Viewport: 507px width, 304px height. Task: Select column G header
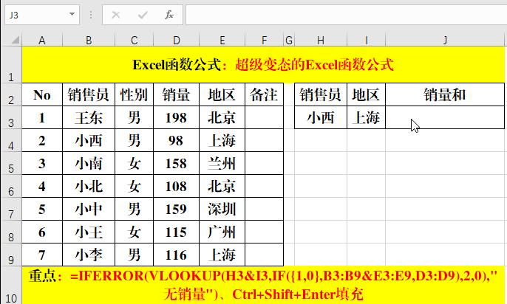point(289,41)
